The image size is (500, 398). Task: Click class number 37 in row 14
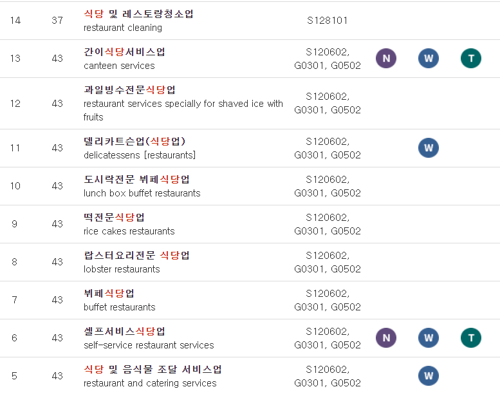click(x=57, y=21)
